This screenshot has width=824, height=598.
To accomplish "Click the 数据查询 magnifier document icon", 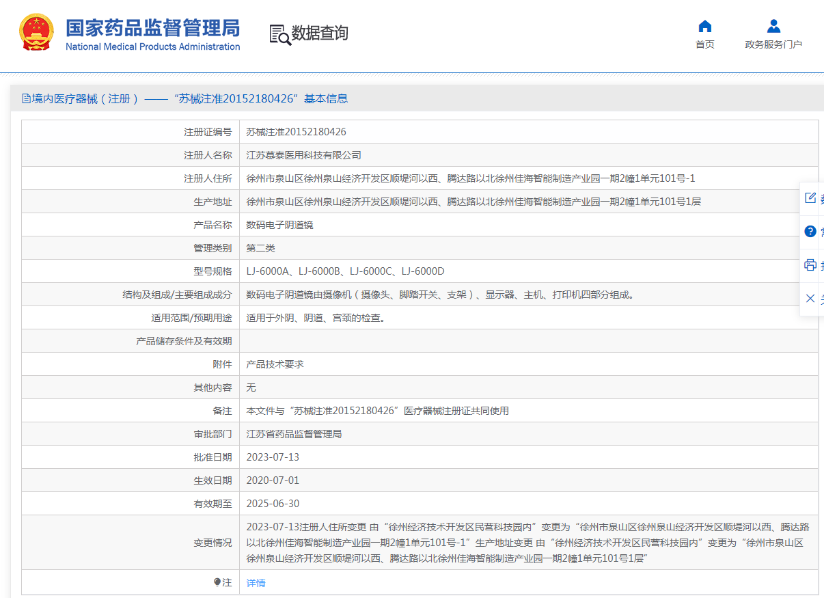I will point(280,34).
